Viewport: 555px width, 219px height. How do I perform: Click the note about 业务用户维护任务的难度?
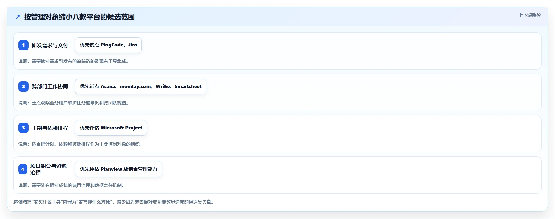74,103
